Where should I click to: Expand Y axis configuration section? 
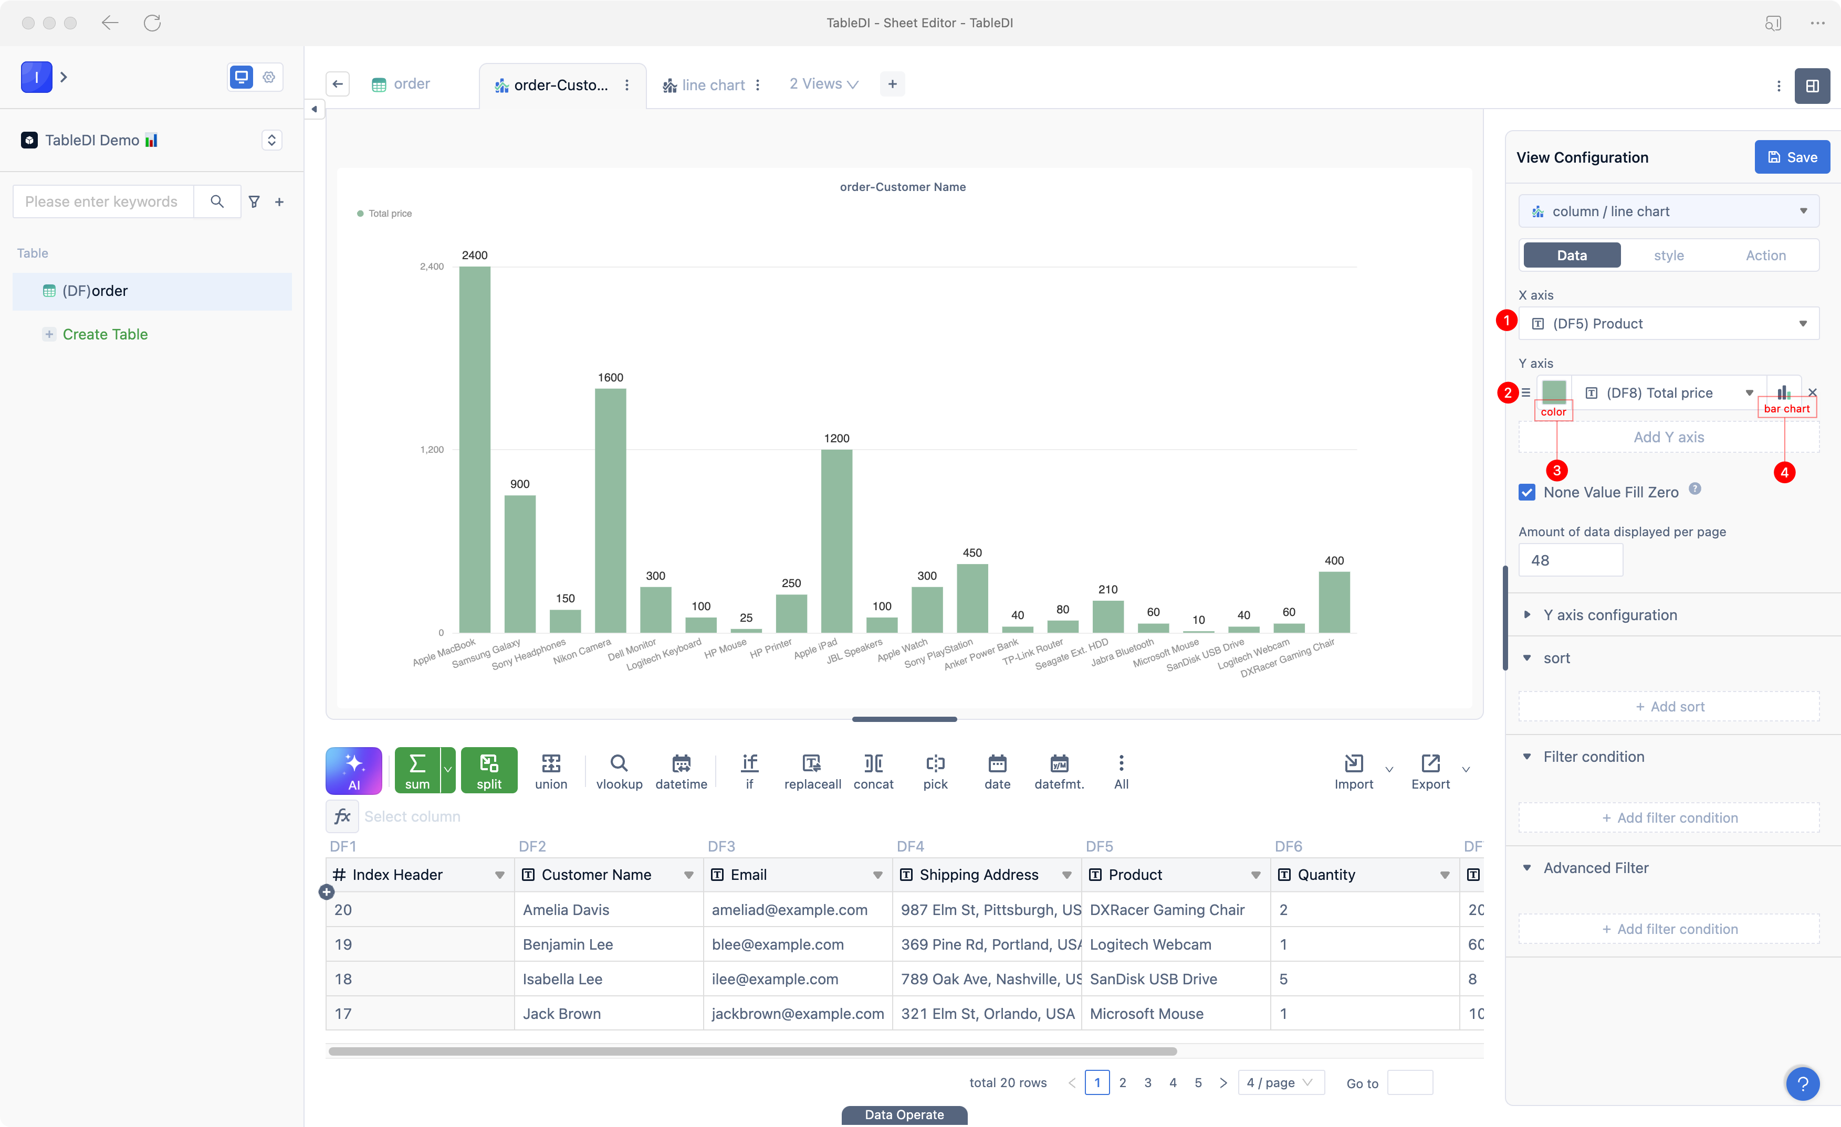click(1609, 614)
